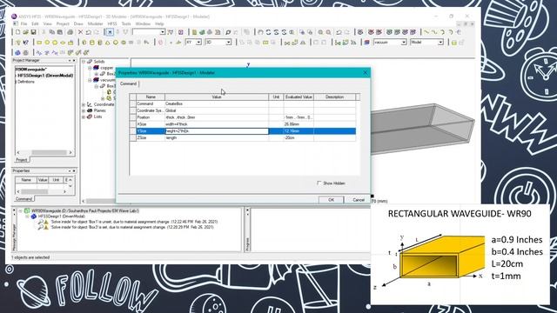
Task: Click the ANSYS HFSS purple app icon
Action: coord(14,17)
